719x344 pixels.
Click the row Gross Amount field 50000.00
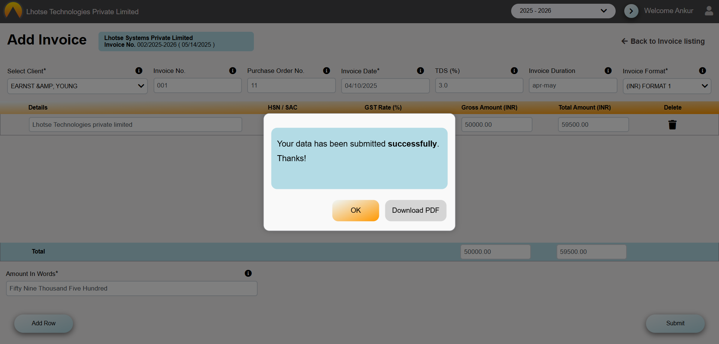click(497, 125)
